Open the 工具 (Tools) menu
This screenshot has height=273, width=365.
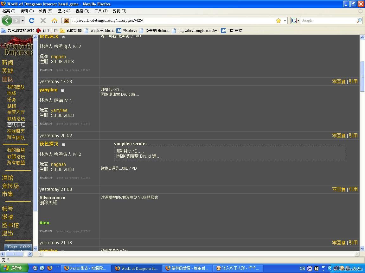point(100,11)
